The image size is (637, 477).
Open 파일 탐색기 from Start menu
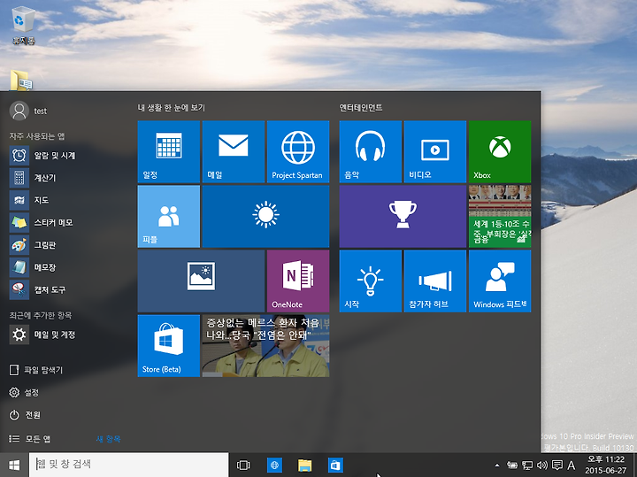pos(35,370)
